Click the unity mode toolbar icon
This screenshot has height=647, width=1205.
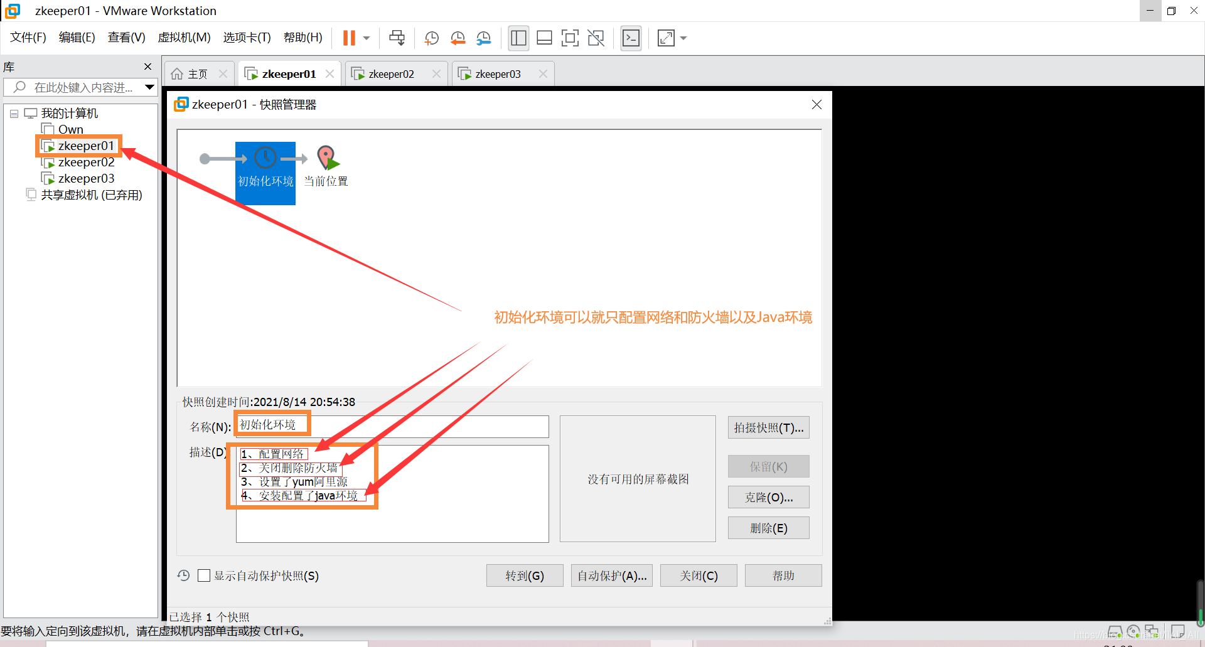(x=596, y=38)
